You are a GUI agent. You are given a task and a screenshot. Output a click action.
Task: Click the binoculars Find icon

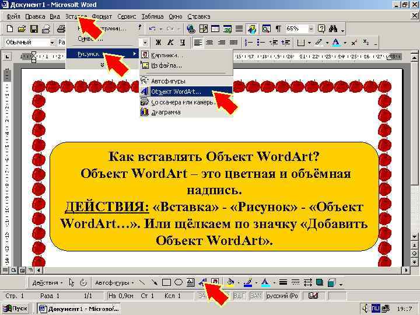[333, 29]
